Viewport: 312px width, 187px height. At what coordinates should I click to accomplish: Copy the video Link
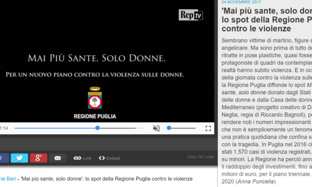pyautogui.click(x=83, y=158)
